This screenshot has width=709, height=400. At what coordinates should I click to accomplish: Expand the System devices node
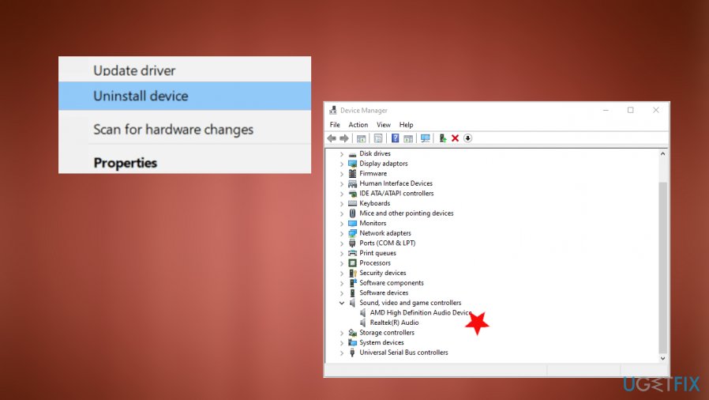(x=342, y=343)
